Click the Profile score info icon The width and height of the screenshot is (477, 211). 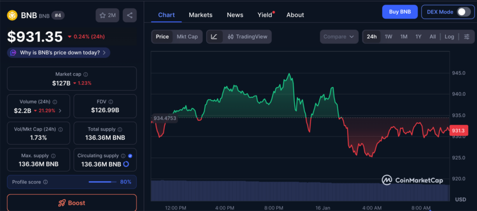tap(45, 182)
